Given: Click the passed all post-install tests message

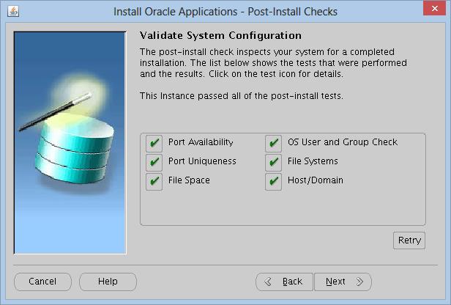Looking at the screenshot, I should pyautogui.click(x=242, y=95).
